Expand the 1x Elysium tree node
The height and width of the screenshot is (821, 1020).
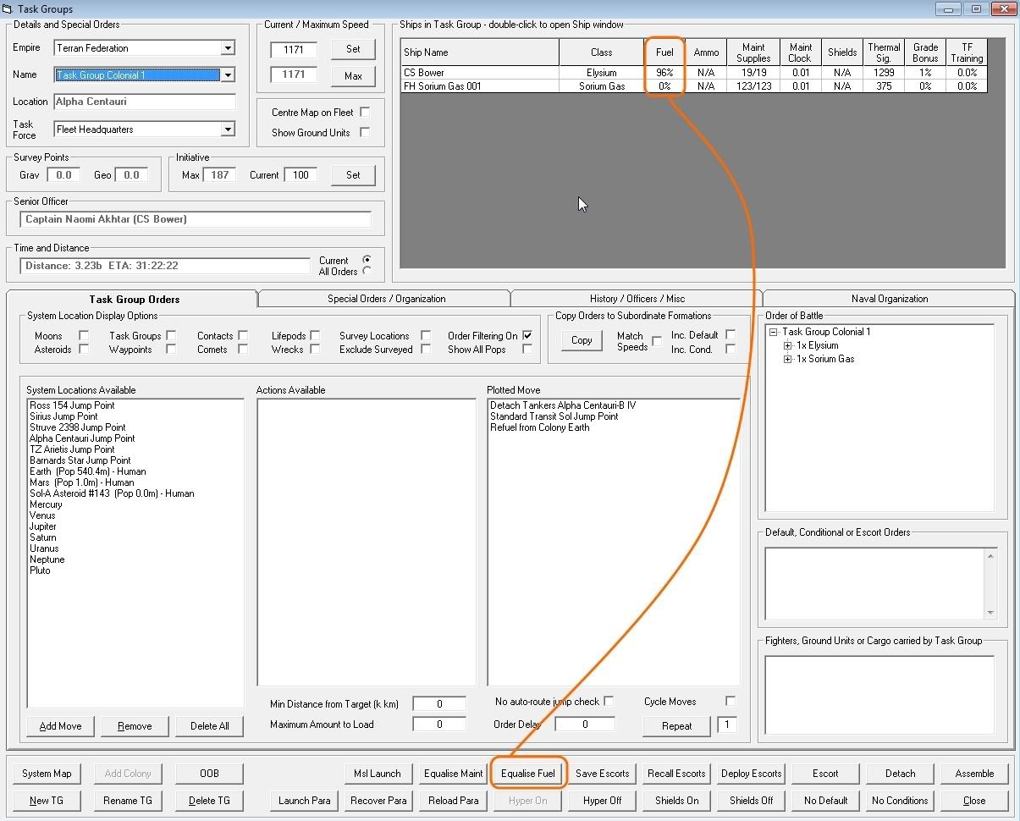click(x=788, y=345)
